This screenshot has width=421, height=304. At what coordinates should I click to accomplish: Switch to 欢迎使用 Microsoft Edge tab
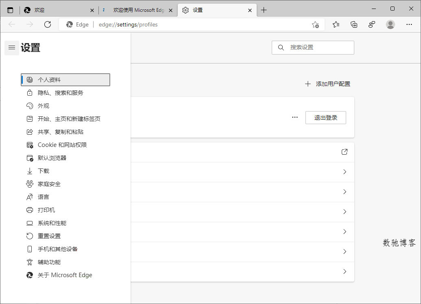tap(138, 10)
